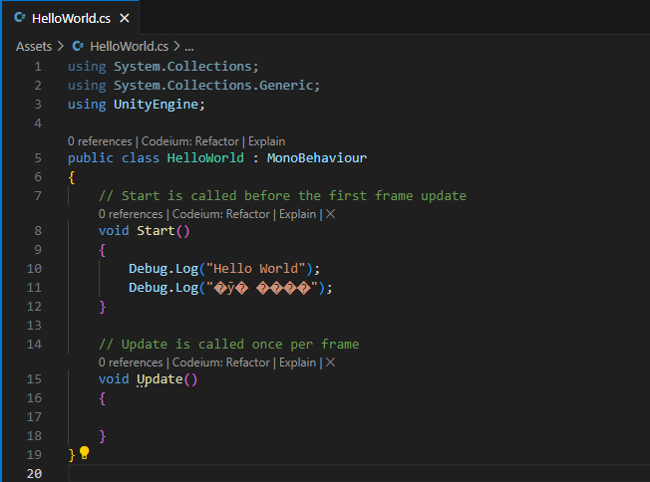Image resolution: width=650 pixels, height=482 pixels.
Task: Click the garbled string on line 11
Action: (263, 288)
